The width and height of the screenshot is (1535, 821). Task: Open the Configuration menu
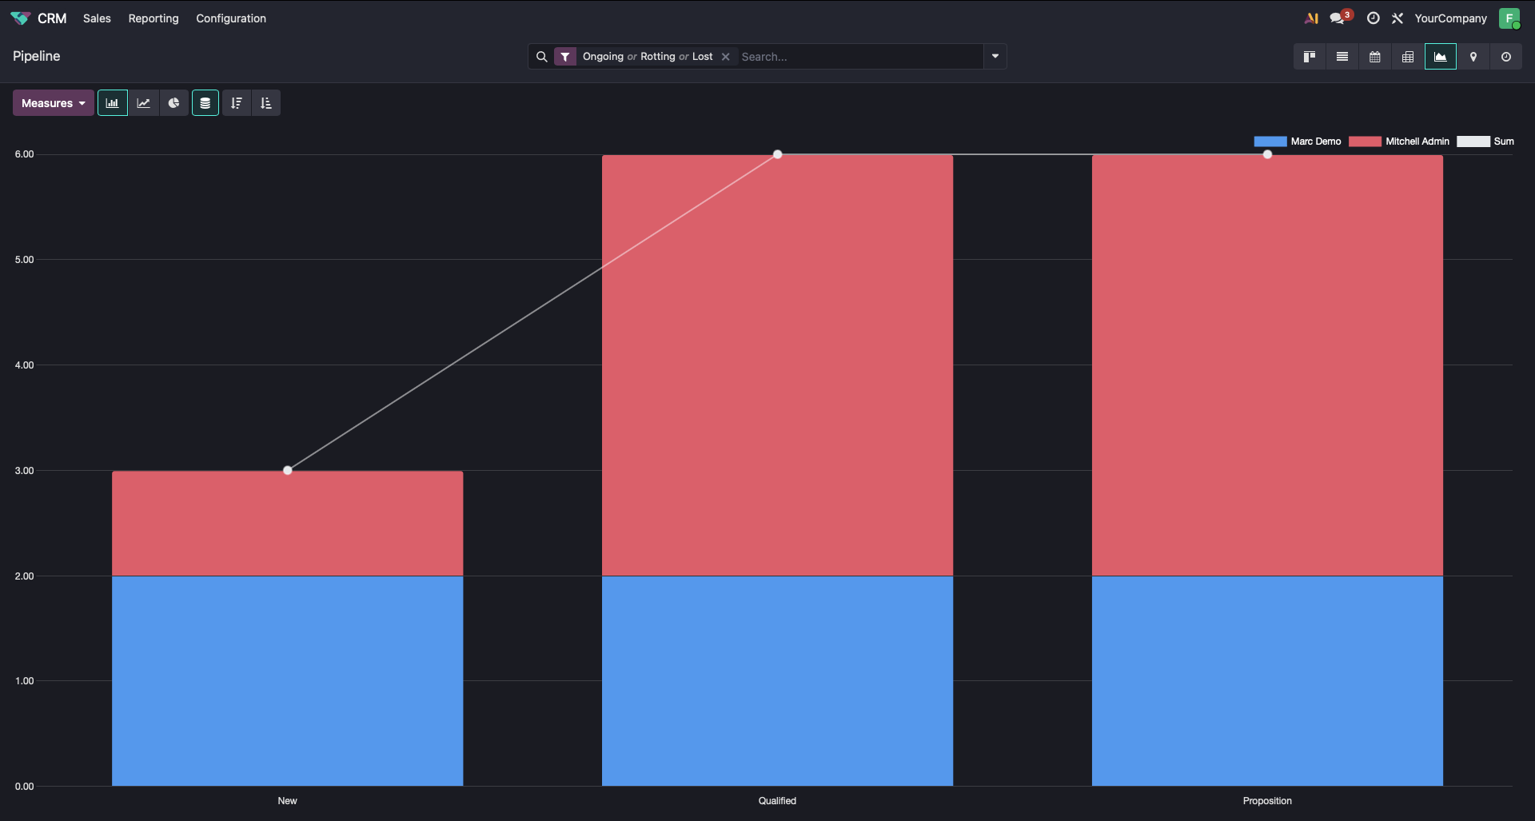(231, 18)
